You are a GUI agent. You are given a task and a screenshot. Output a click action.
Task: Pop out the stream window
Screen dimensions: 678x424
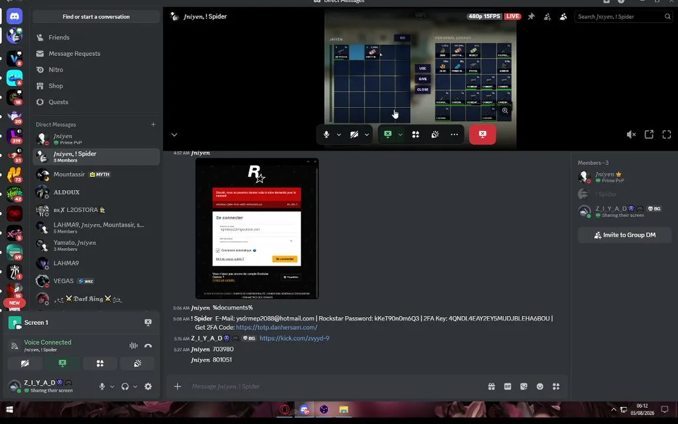[649, 134]
